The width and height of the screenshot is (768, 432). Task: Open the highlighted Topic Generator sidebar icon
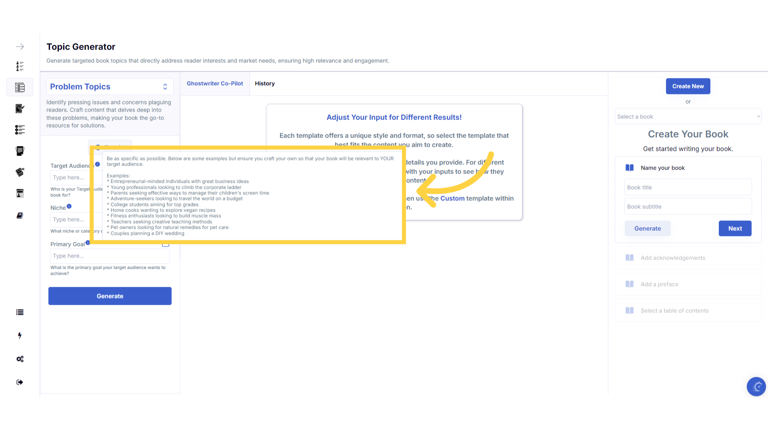(20, 87)
